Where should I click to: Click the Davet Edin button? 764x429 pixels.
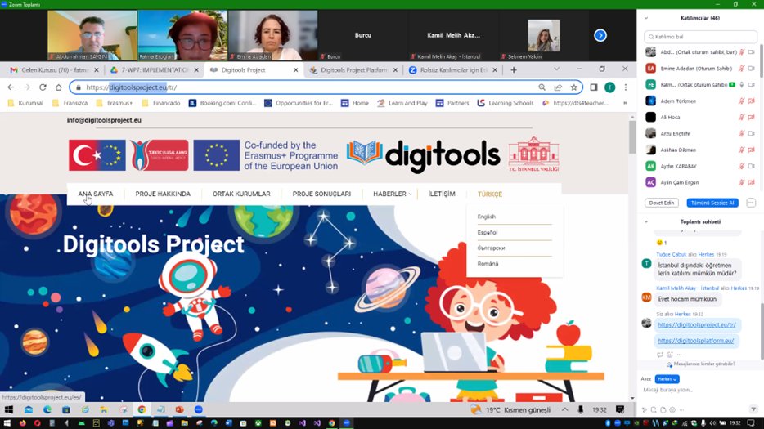(662, 203)
